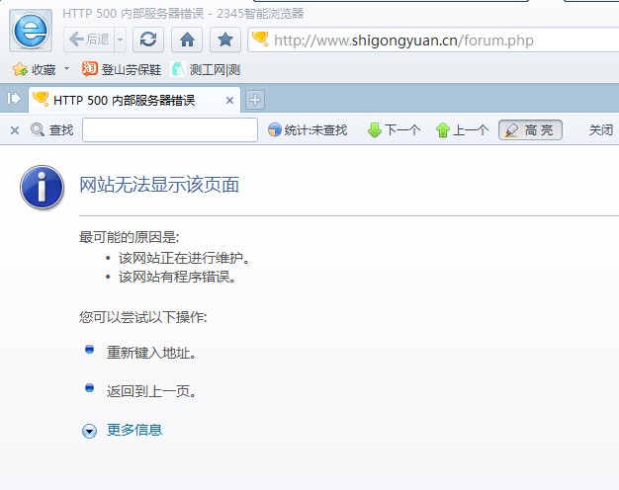Open the 登山劳保鞋 bookmark
Image resolution: width=619 pixels, height=490 pixels.
click(122, 69)
